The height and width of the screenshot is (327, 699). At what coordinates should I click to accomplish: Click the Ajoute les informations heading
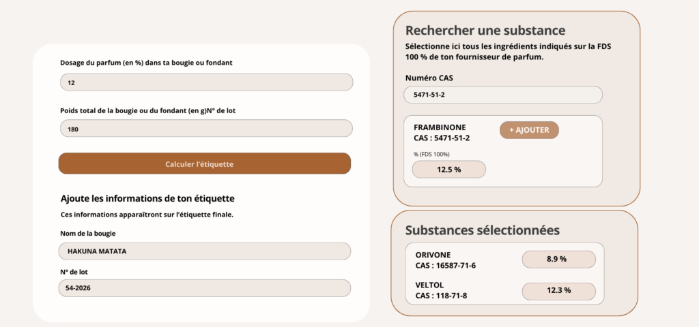[x=147, y=198]
